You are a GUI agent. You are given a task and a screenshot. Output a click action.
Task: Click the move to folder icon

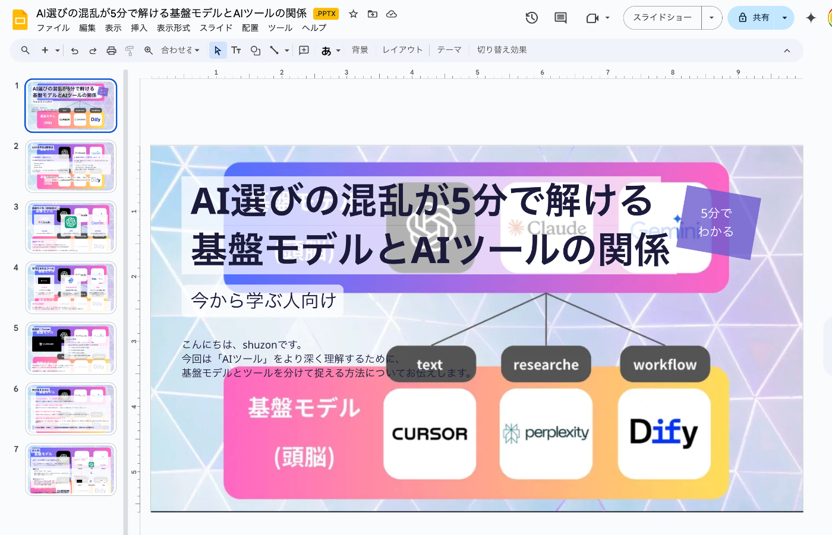[373, 14]
